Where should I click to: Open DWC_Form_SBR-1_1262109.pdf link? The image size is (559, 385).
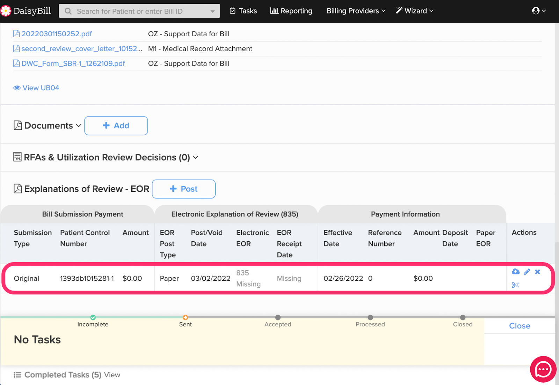73,63
